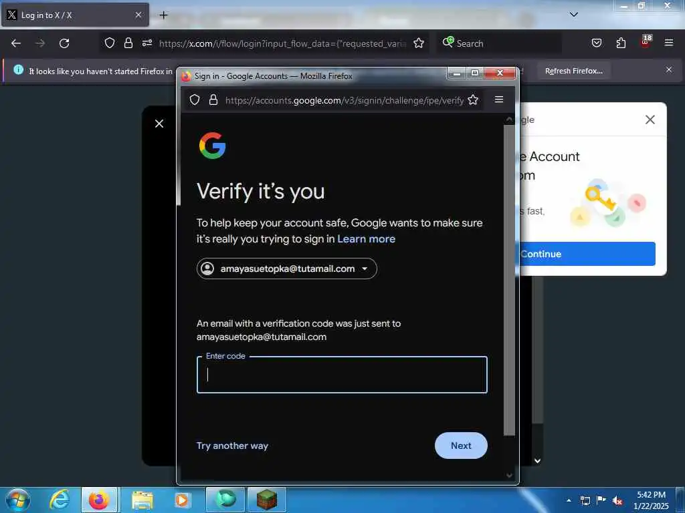Image resolution: width=685 pixels, height=513 pixels.
Task: Open site permissions icon in main address bar
Action: (x=146, y=43)
